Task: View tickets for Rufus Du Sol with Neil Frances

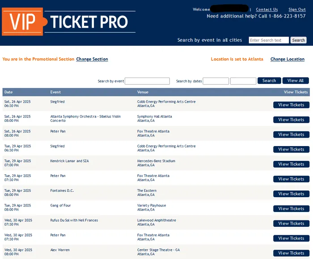Action: 291,224
